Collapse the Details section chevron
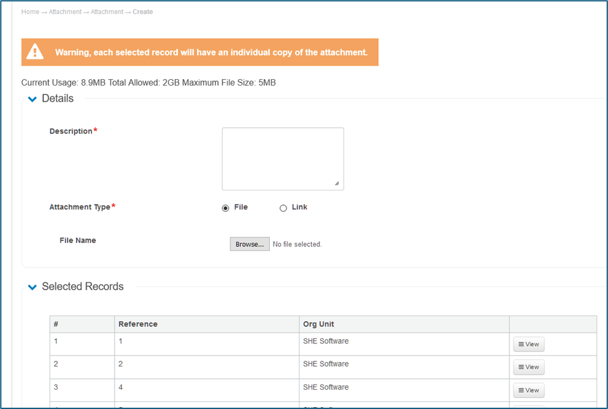608x409 pixels. [x=32, y=99]
